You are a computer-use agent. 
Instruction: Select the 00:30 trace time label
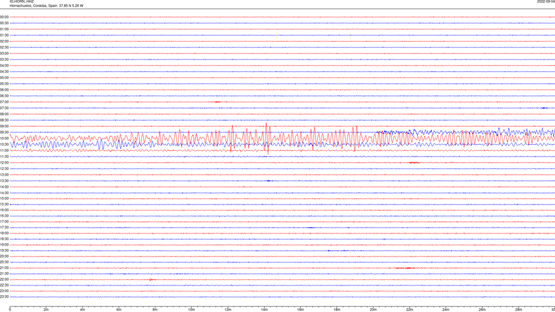[4, 23]
